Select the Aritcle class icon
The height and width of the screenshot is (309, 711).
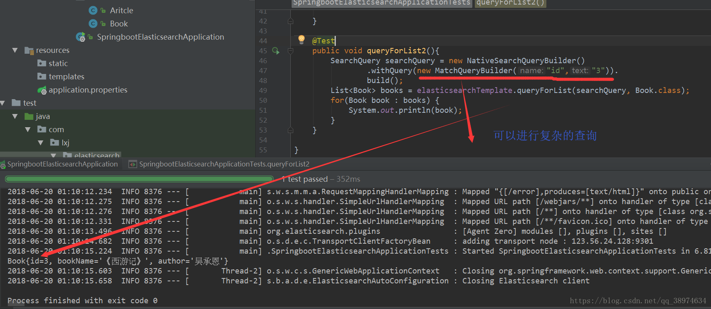[x=93, y=10]
